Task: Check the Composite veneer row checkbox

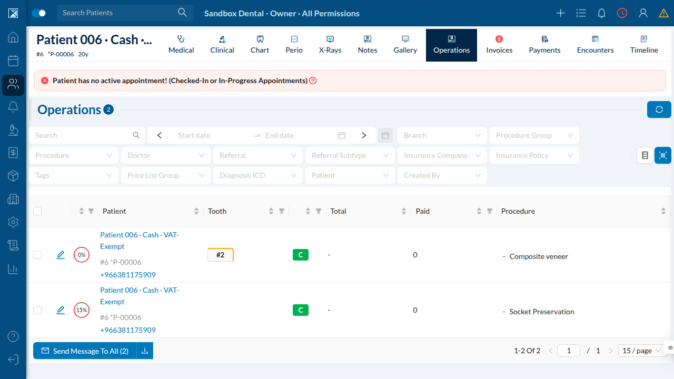Action: tap(37, 255)
